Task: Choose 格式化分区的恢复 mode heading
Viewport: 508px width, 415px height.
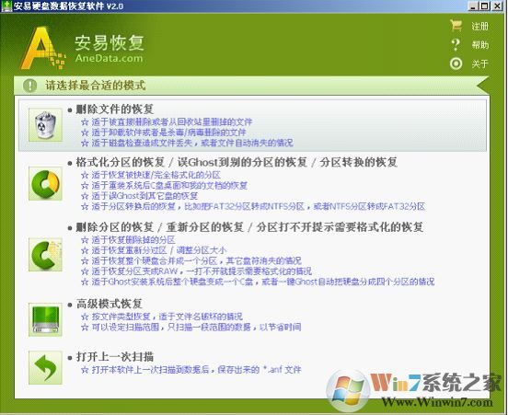Action: pos(121,162)
